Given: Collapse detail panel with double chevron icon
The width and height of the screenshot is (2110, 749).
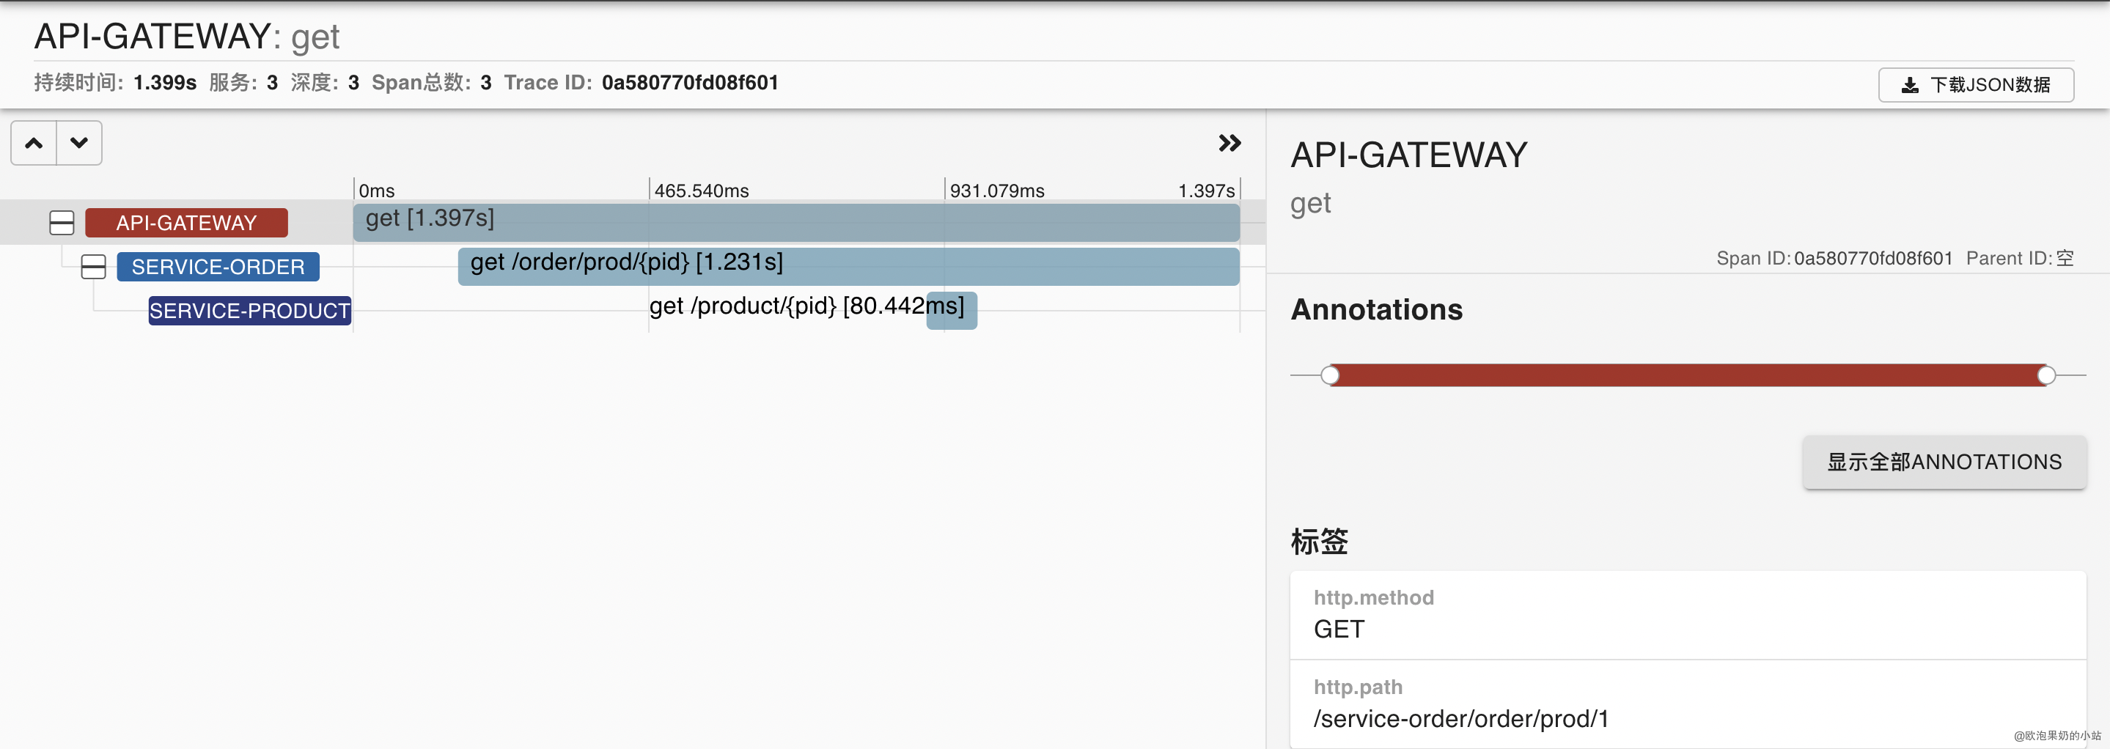Looking at the screenshot, I should pyautogui.click(x=1229, y=143).
